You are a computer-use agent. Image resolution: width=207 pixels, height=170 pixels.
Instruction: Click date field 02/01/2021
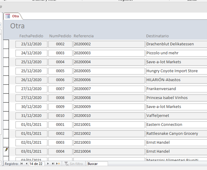[31, 142]
